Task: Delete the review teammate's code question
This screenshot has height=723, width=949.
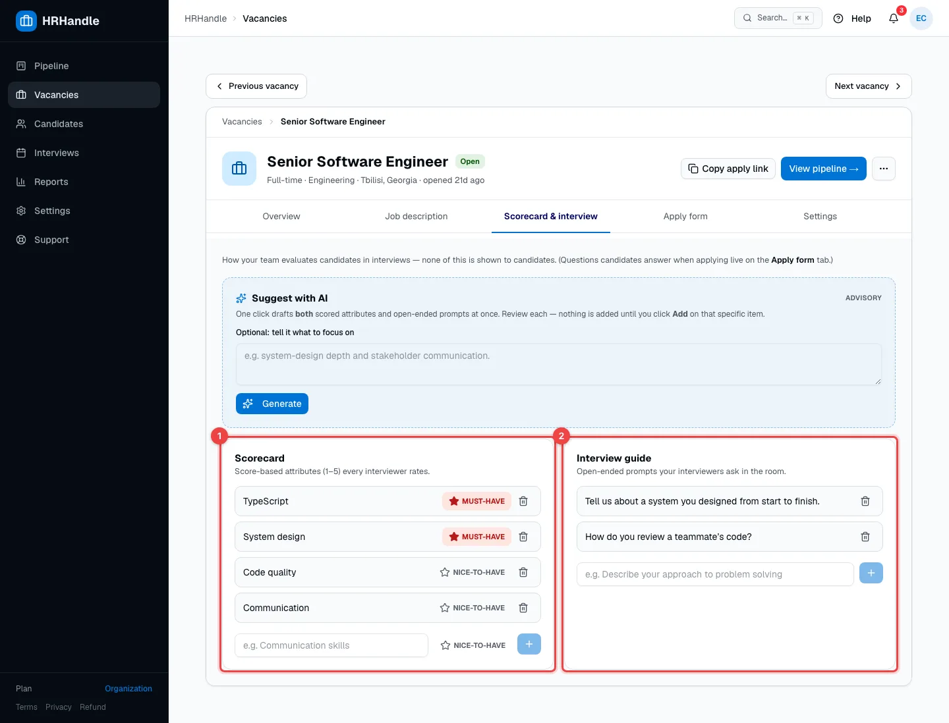Action: [x=865, y=537]
